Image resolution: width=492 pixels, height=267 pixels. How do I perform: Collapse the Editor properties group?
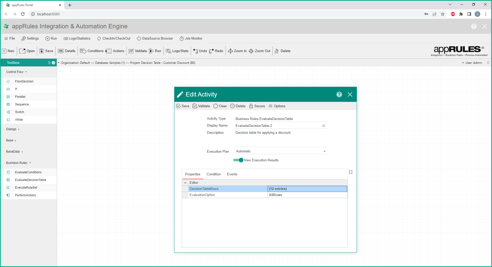(185, 183)
